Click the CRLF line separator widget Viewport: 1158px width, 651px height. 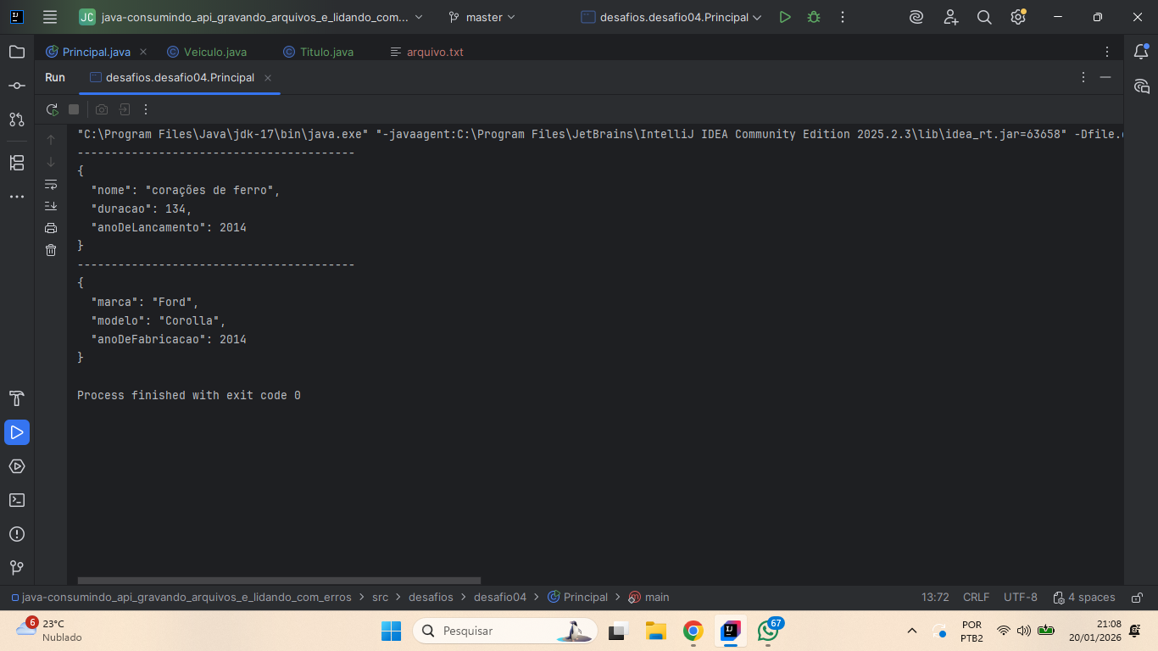pos(976,597)
